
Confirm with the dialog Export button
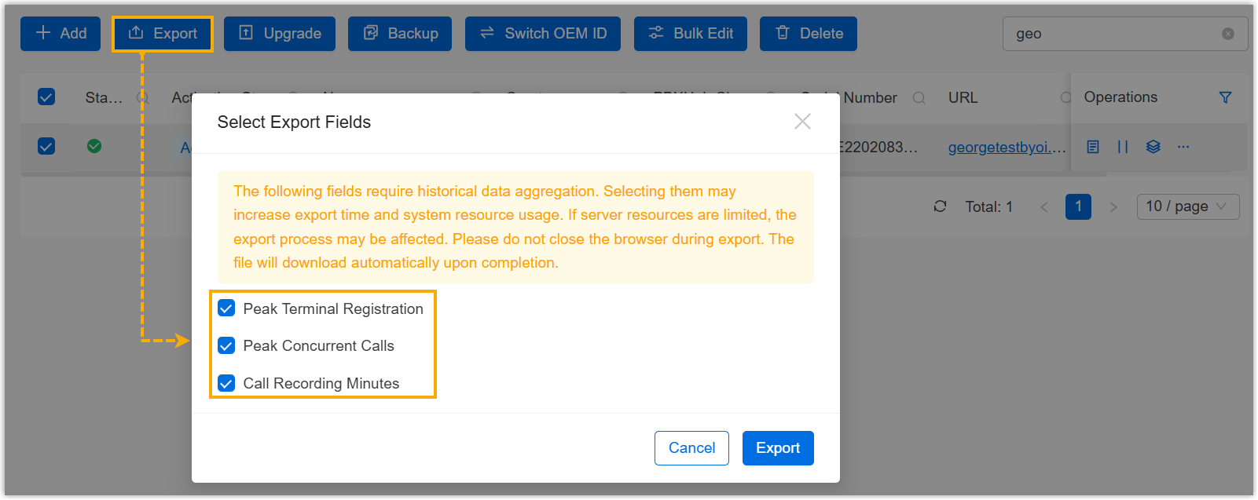[777, 448]
